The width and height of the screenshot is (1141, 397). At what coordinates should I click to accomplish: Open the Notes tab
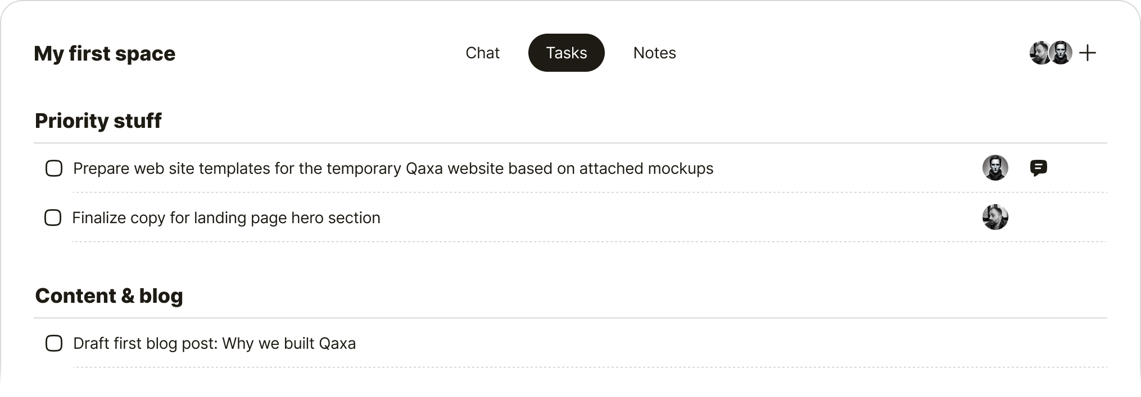point(654,53)
